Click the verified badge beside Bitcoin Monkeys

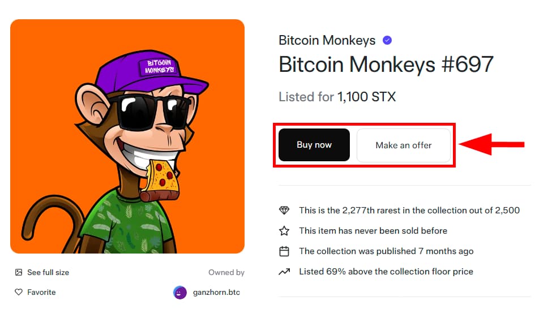(x=387, y=40)
